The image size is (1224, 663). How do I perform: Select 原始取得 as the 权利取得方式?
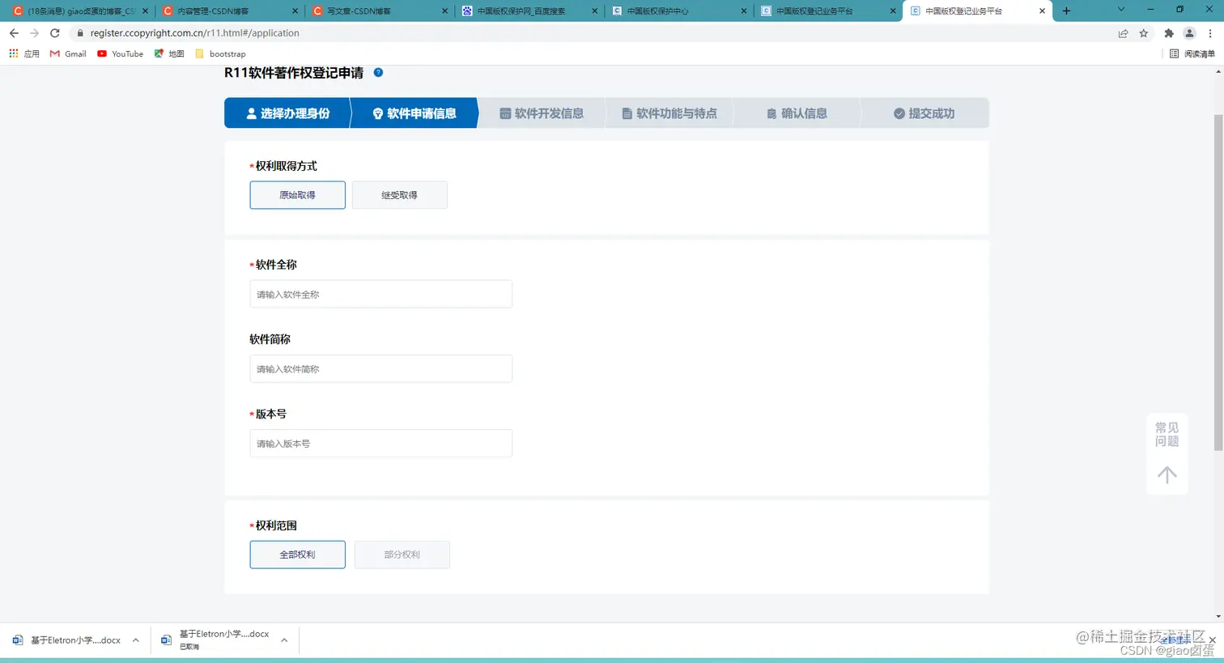pyautogui.click(x=297, y=194)
